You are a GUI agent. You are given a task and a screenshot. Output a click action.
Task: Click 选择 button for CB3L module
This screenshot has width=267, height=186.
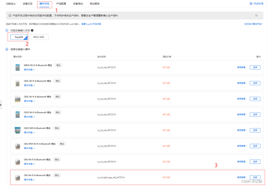(x=255, y=83)
